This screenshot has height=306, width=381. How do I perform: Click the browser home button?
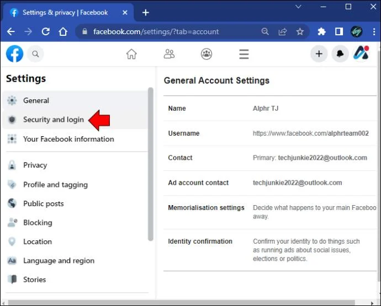tap(63, 31)
